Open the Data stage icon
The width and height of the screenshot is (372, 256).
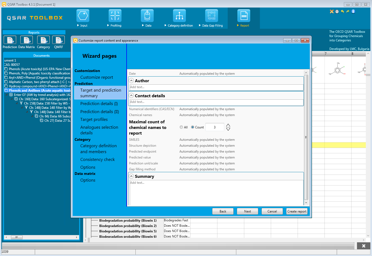147,16
